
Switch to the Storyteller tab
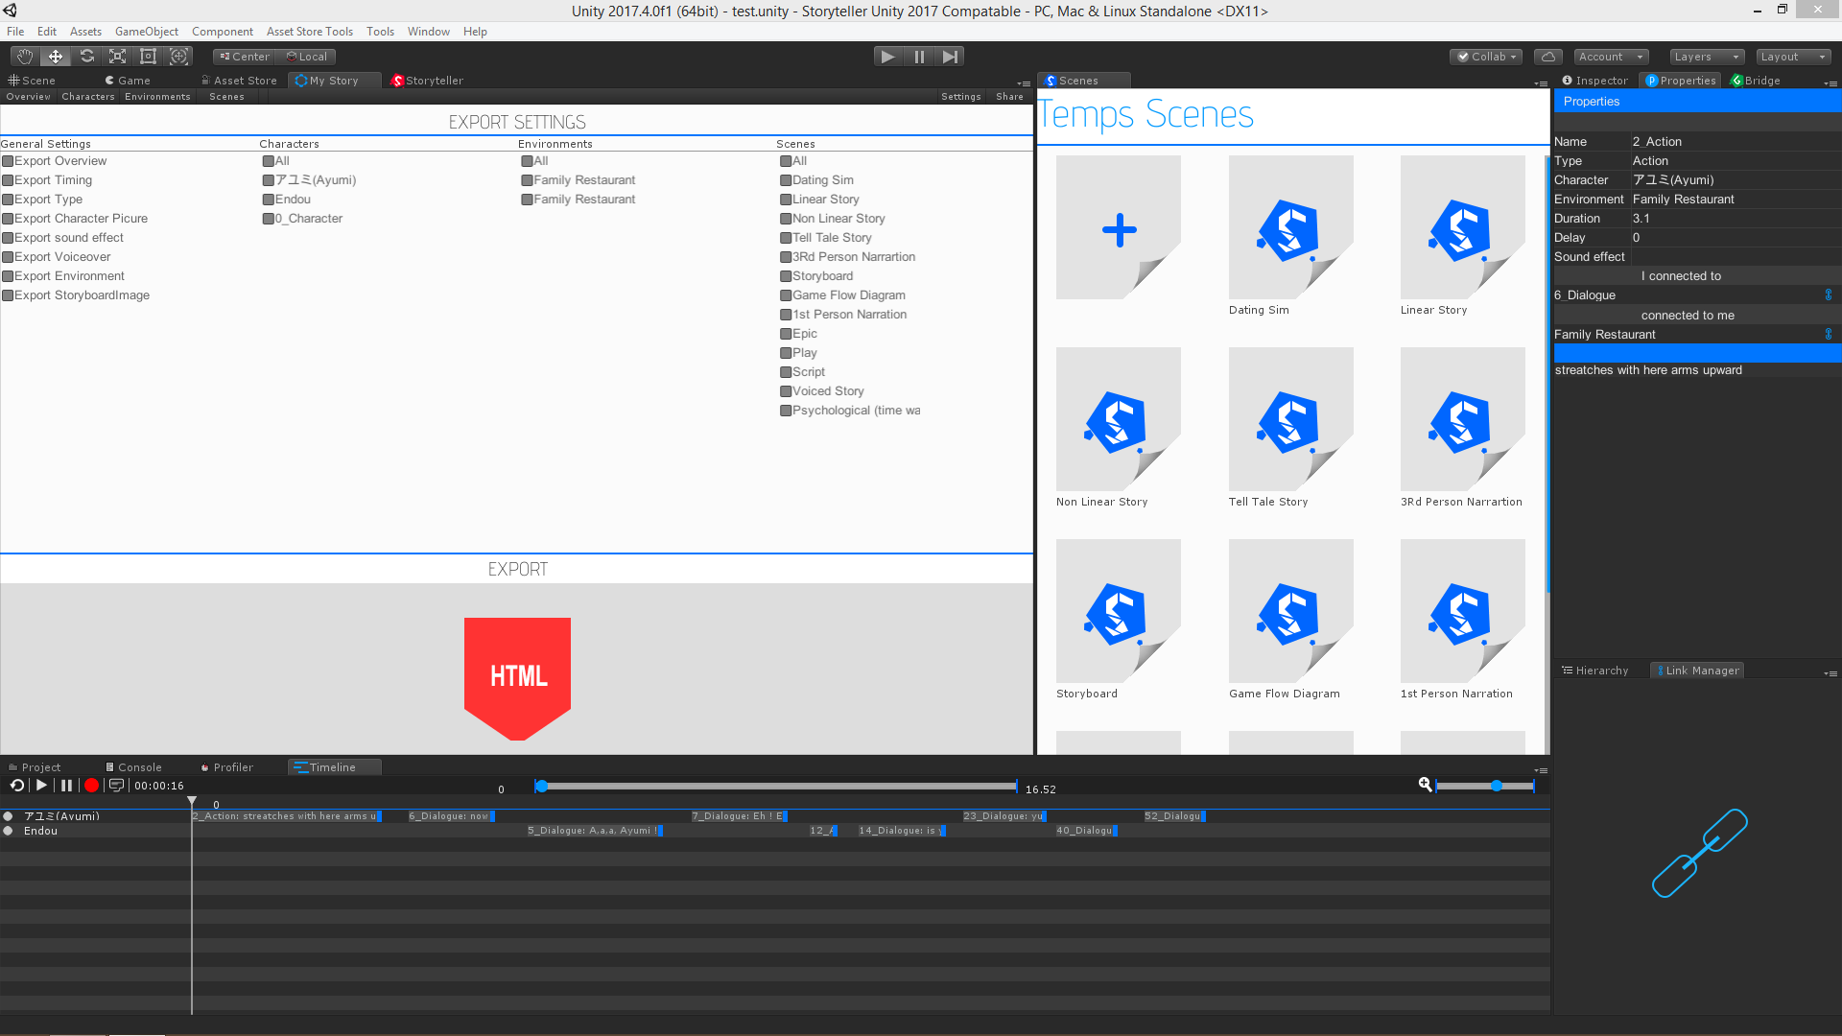(427, 81)
